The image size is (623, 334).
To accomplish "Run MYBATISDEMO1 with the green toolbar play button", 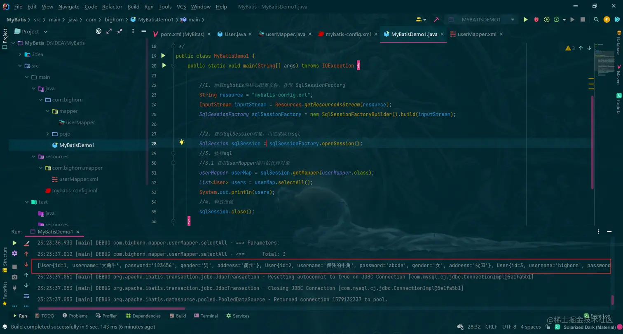I will pos(525,19).
